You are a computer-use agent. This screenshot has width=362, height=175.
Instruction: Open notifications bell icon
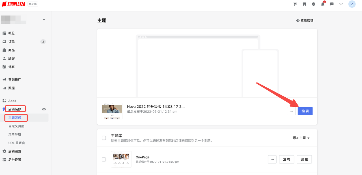click(x=323, y=4)
